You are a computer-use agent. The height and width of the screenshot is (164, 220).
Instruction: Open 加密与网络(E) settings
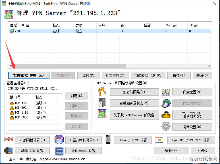[x=134, y=92]
